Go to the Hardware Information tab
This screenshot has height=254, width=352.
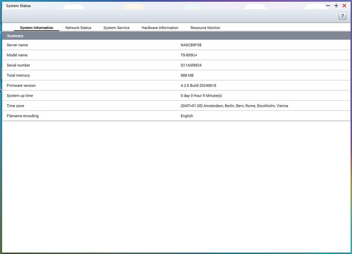coord(160,28)
